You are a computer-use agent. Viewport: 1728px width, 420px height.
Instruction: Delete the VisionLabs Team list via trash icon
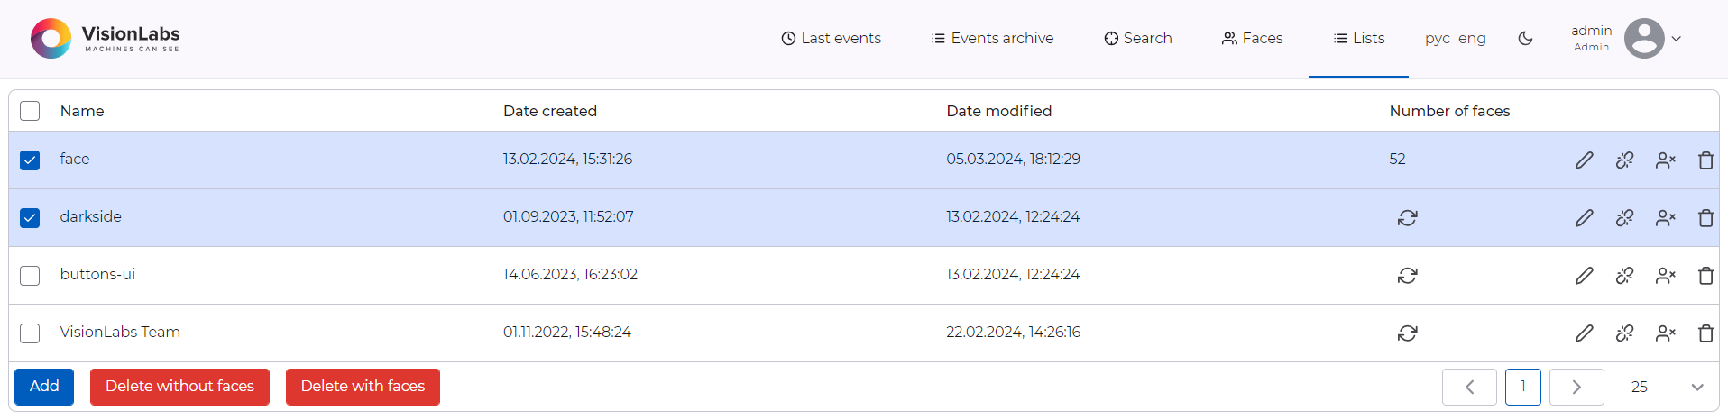coord(1705,333)
